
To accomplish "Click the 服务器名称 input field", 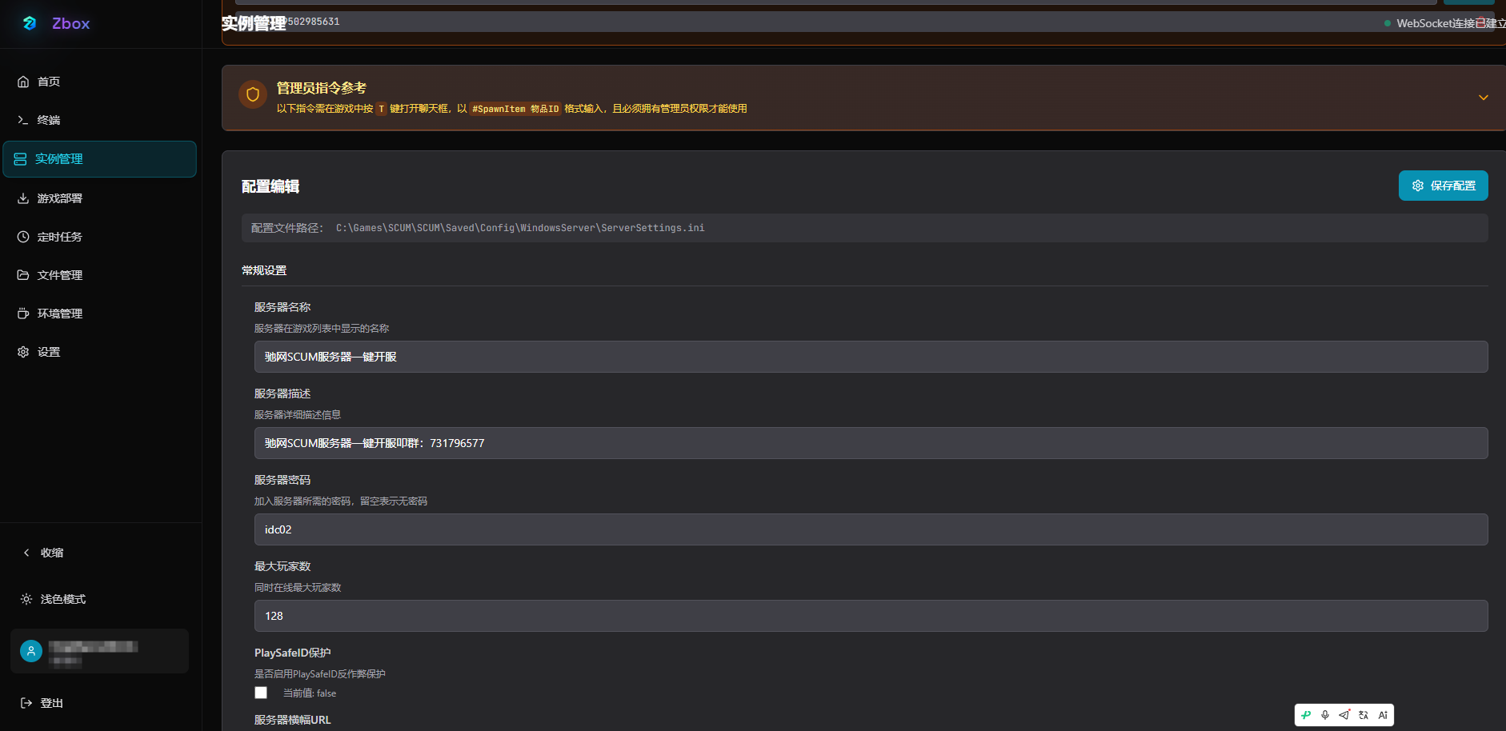I will (x=871, y=357).
